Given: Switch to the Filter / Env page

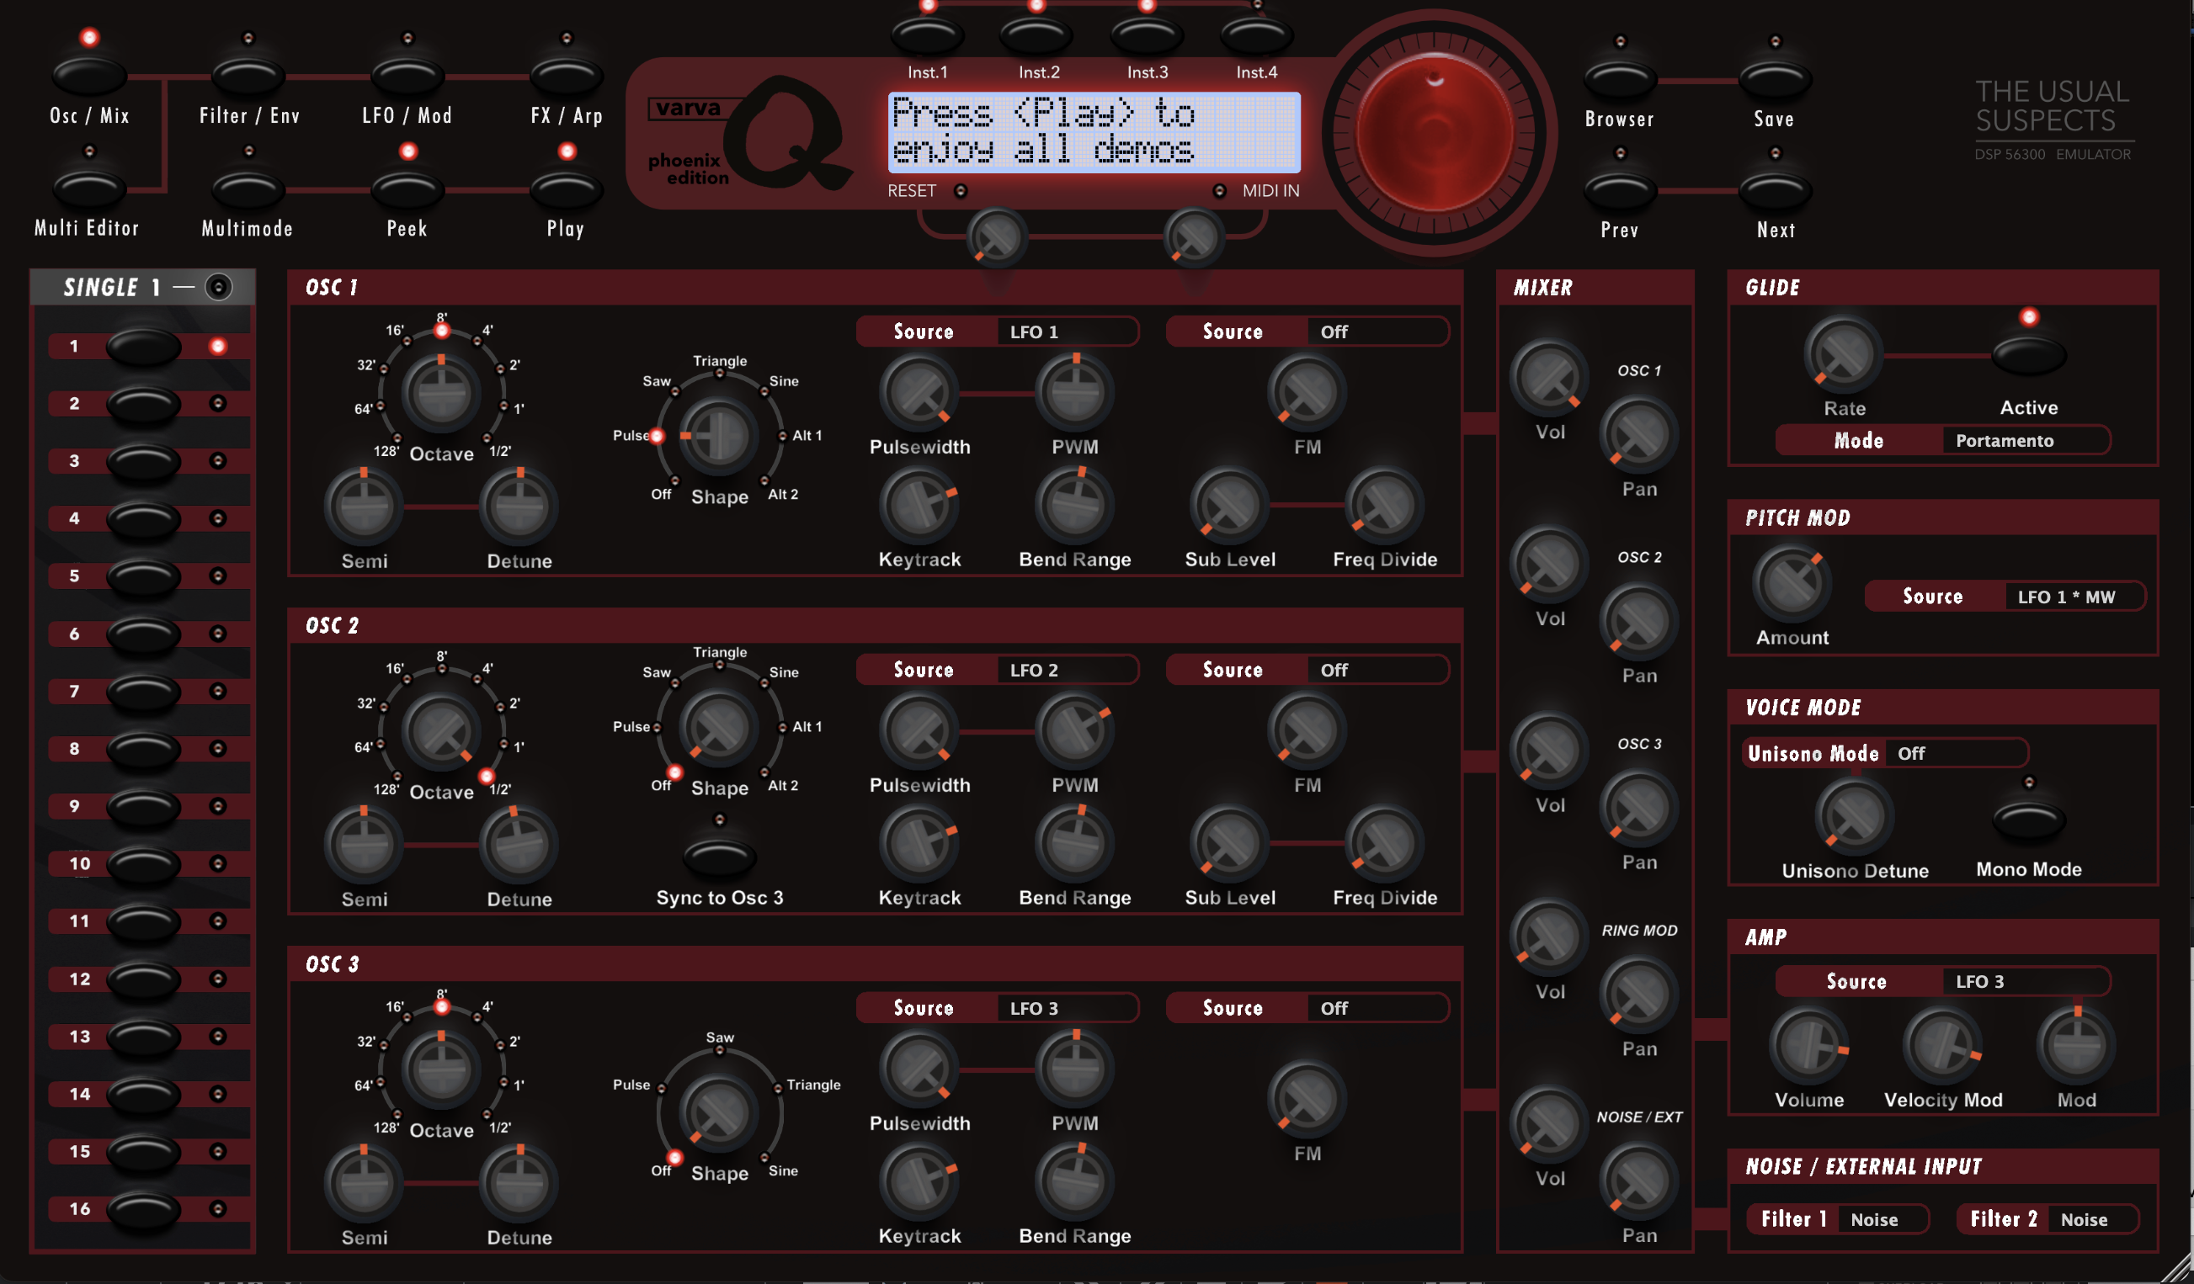Looking at the screenshot, I should coord(248,77).
